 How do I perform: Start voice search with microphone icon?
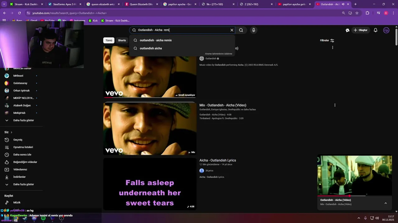(254, 30)
